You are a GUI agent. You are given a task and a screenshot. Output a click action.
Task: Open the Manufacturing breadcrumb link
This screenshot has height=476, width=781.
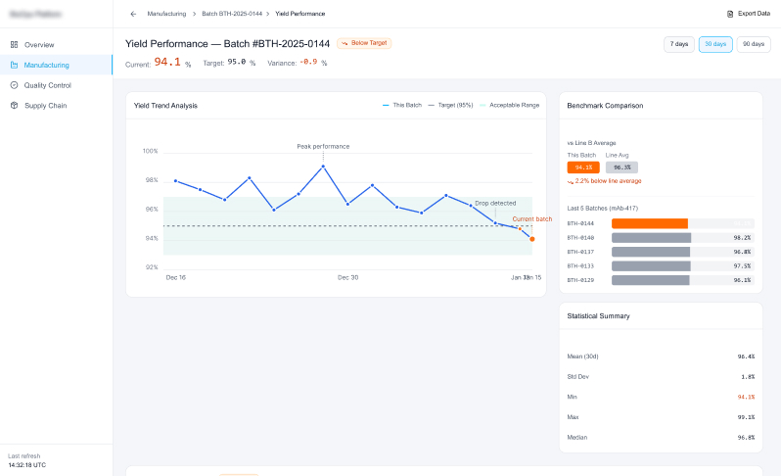point(166,14)
